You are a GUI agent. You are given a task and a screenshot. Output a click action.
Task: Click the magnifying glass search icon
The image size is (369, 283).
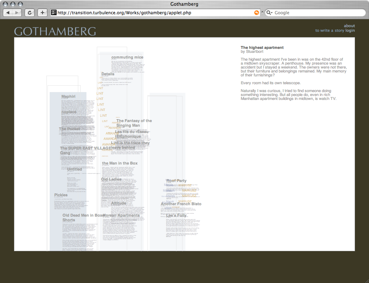pos(269,12)
